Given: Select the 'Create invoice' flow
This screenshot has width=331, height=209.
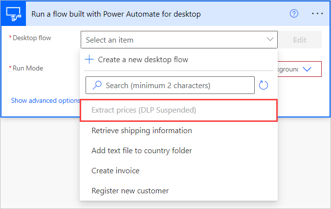Looking at the screenshot, I should pyautogui.click(x=178, y=171).
